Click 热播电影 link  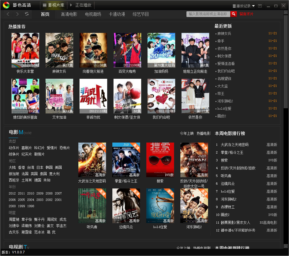pos(203,133)
